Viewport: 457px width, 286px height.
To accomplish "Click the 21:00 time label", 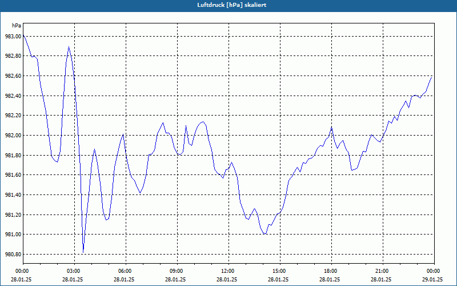I will (x=381, y=271).
